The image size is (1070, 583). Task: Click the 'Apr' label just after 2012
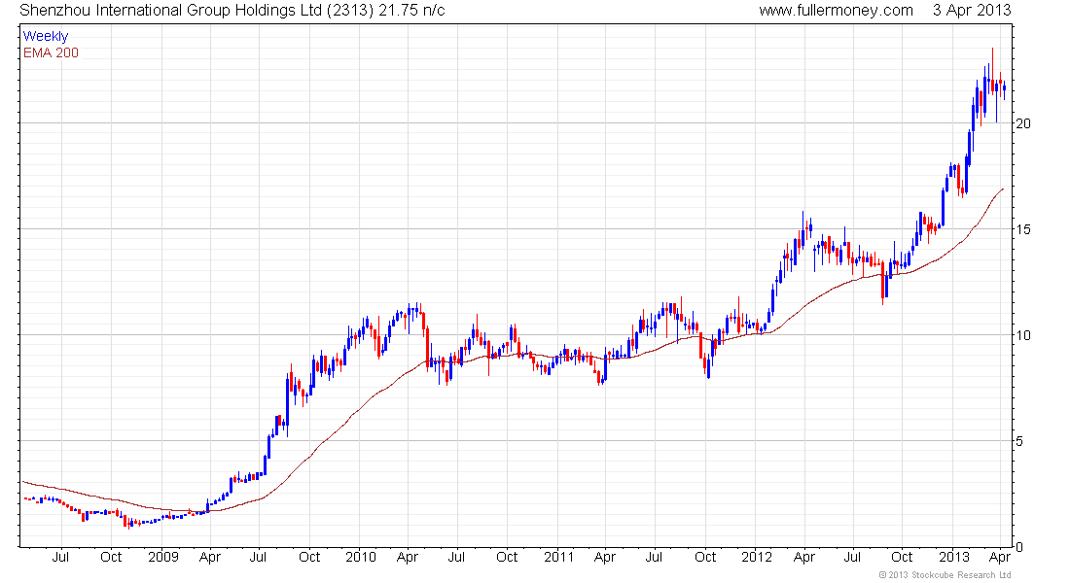point(804,557)
